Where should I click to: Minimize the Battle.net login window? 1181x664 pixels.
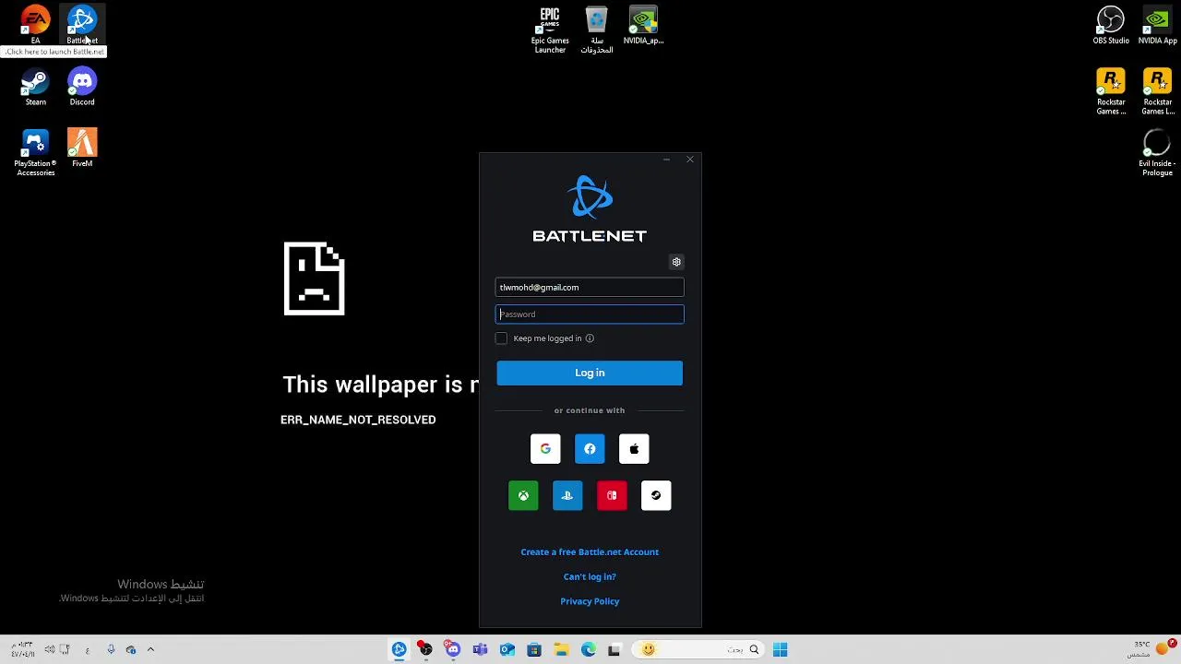(666, 160)
